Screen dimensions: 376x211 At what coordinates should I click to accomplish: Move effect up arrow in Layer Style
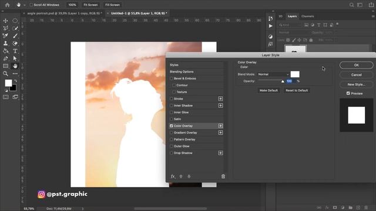(x=181, y=176)
